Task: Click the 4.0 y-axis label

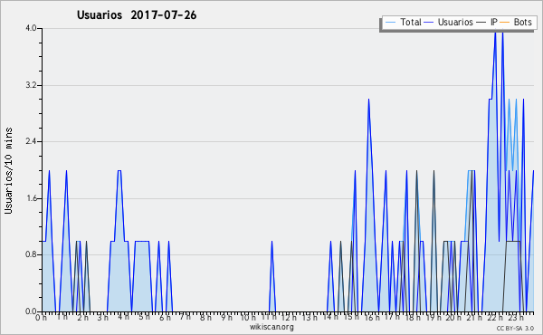Action: (x=31, y=28)
